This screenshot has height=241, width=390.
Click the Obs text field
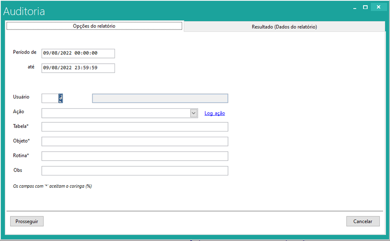point(135,171)
